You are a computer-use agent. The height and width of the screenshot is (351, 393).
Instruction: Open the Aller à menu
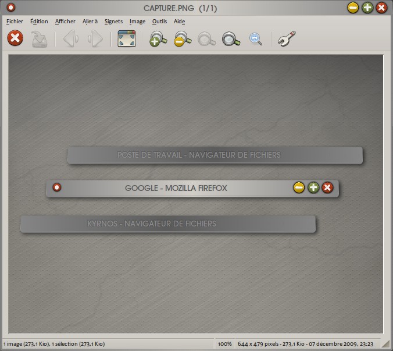point(90,22)
